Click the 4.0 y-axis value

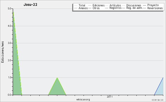[9, 26]
